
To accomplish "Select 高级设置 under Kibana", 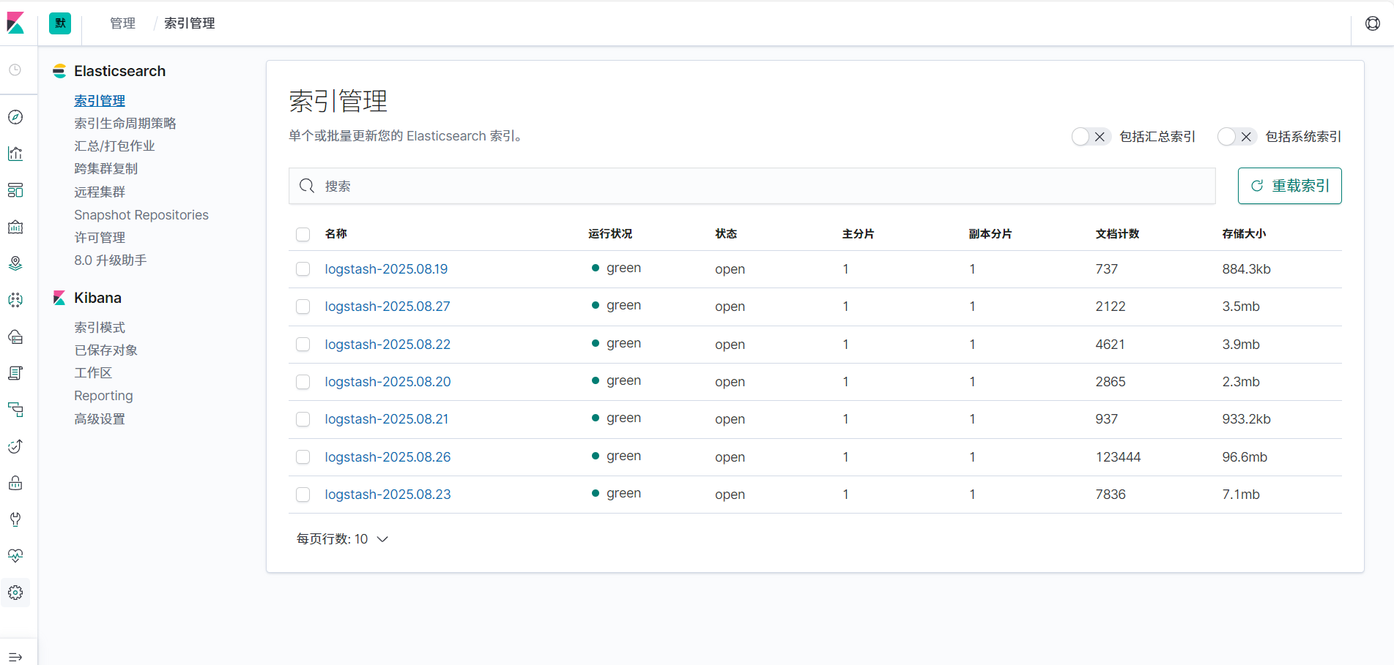I will pyautogui.click(x=100, y=419).
